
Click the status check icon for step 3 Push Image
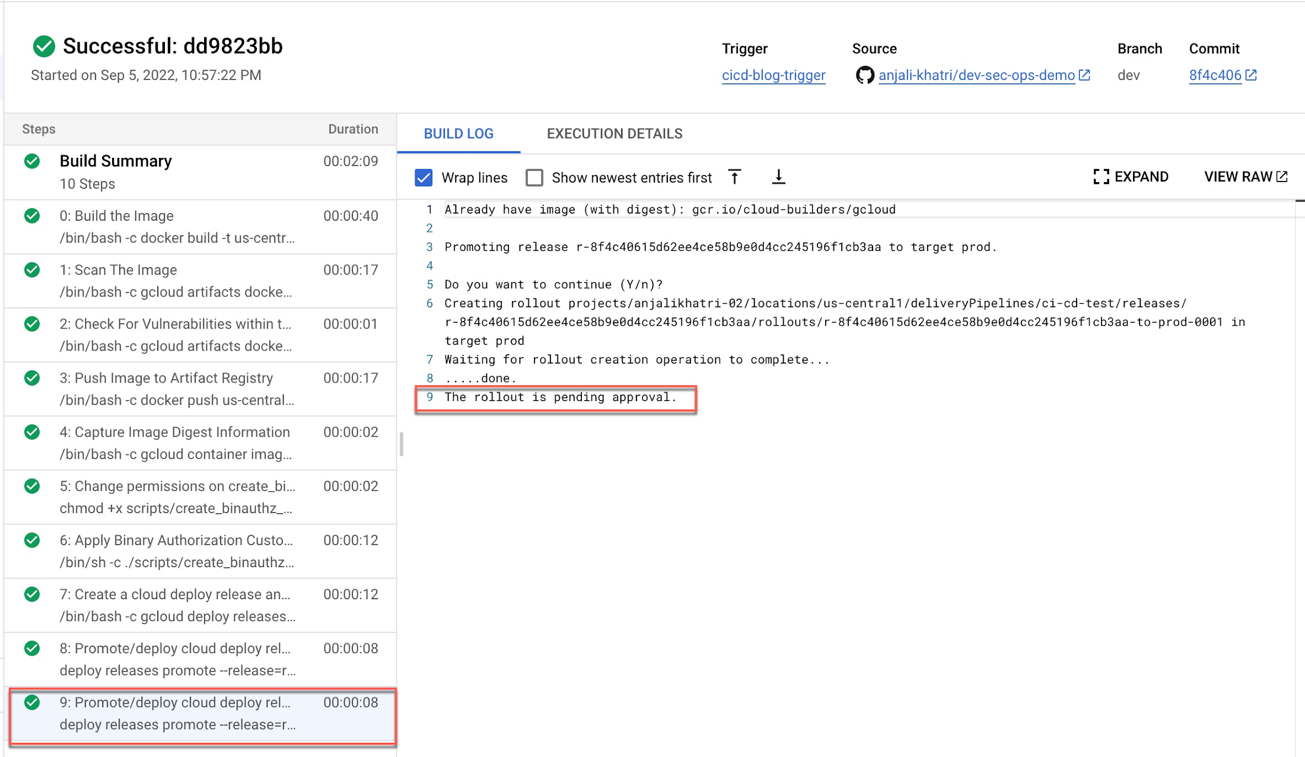(32, 378)
